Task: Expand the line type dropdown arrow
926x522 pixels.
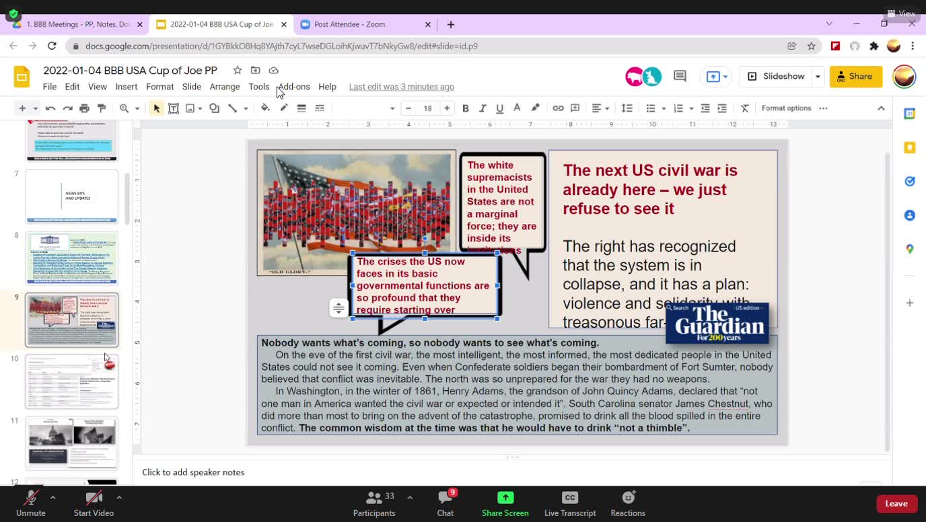Action: click(246, 108)
